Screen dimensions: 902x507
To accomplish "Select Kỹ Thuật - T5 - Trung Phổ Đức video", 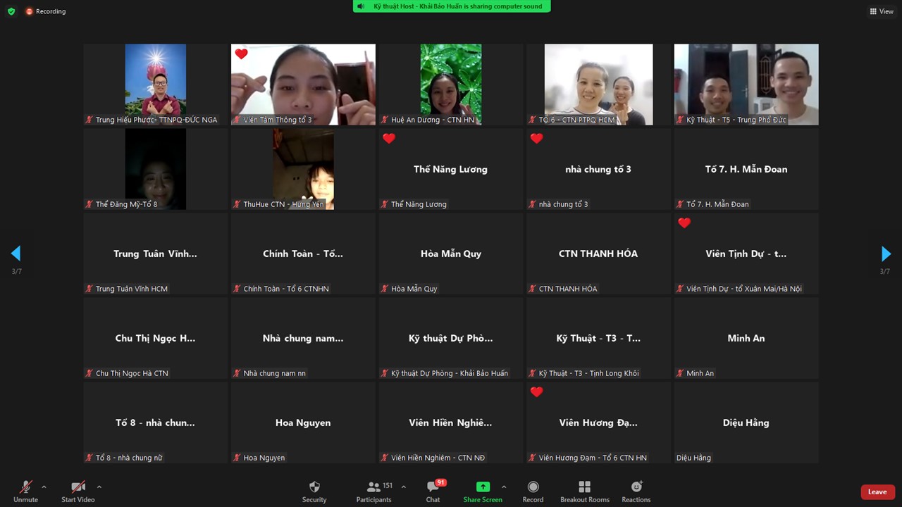I will tap(746, 84).
